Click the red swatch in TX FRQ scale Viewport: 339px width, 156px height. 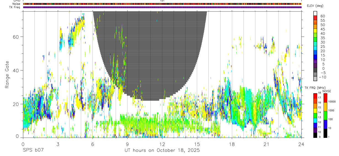(x=315, y=96)
